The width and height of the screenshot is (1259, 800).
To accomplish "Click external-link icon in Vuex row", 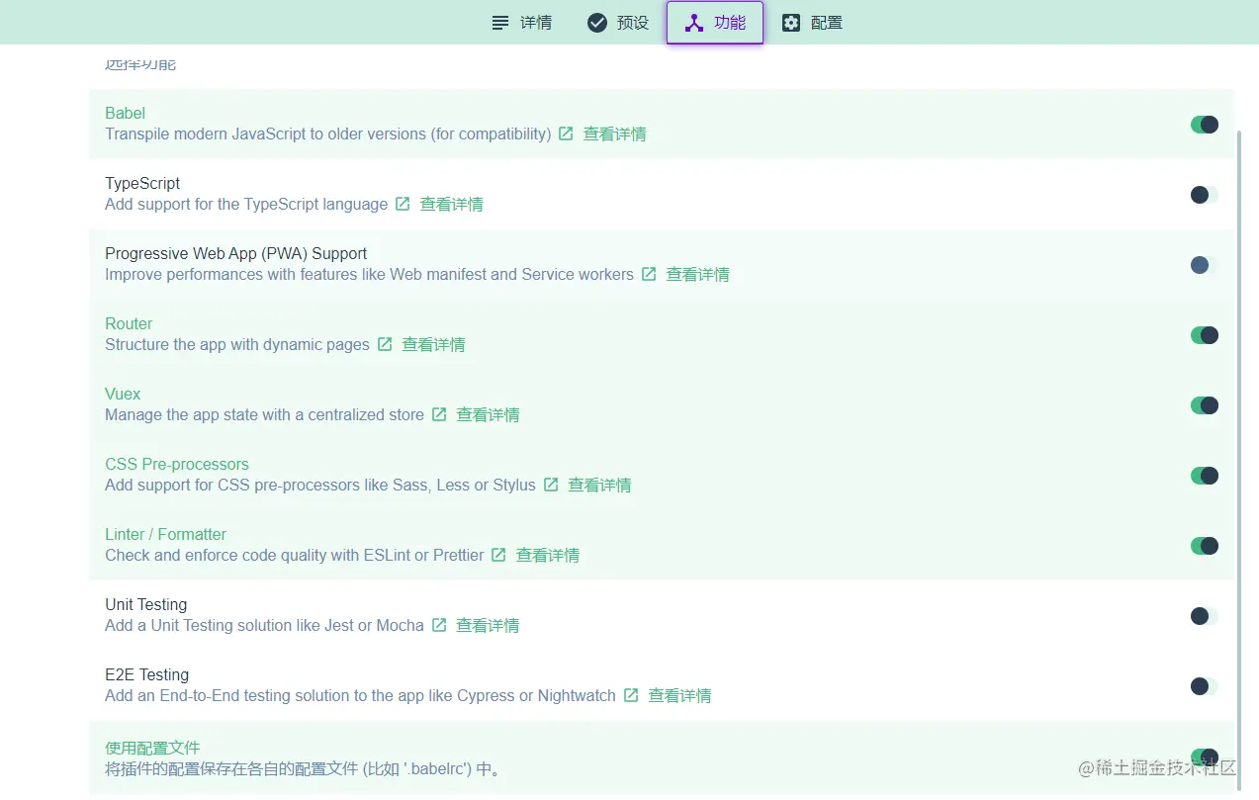I will (439, 414).
